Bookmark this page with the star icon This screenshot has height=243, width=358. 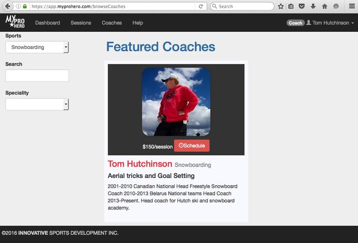pyautogui.click(x=281, y=6)
